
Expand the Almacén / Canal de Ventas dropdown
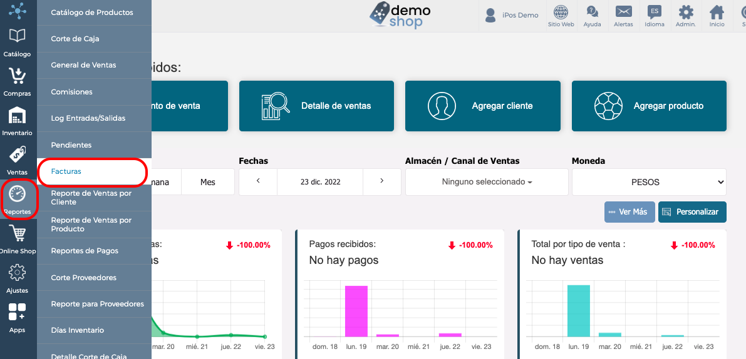pyautogui.click(x=487, y=182)
